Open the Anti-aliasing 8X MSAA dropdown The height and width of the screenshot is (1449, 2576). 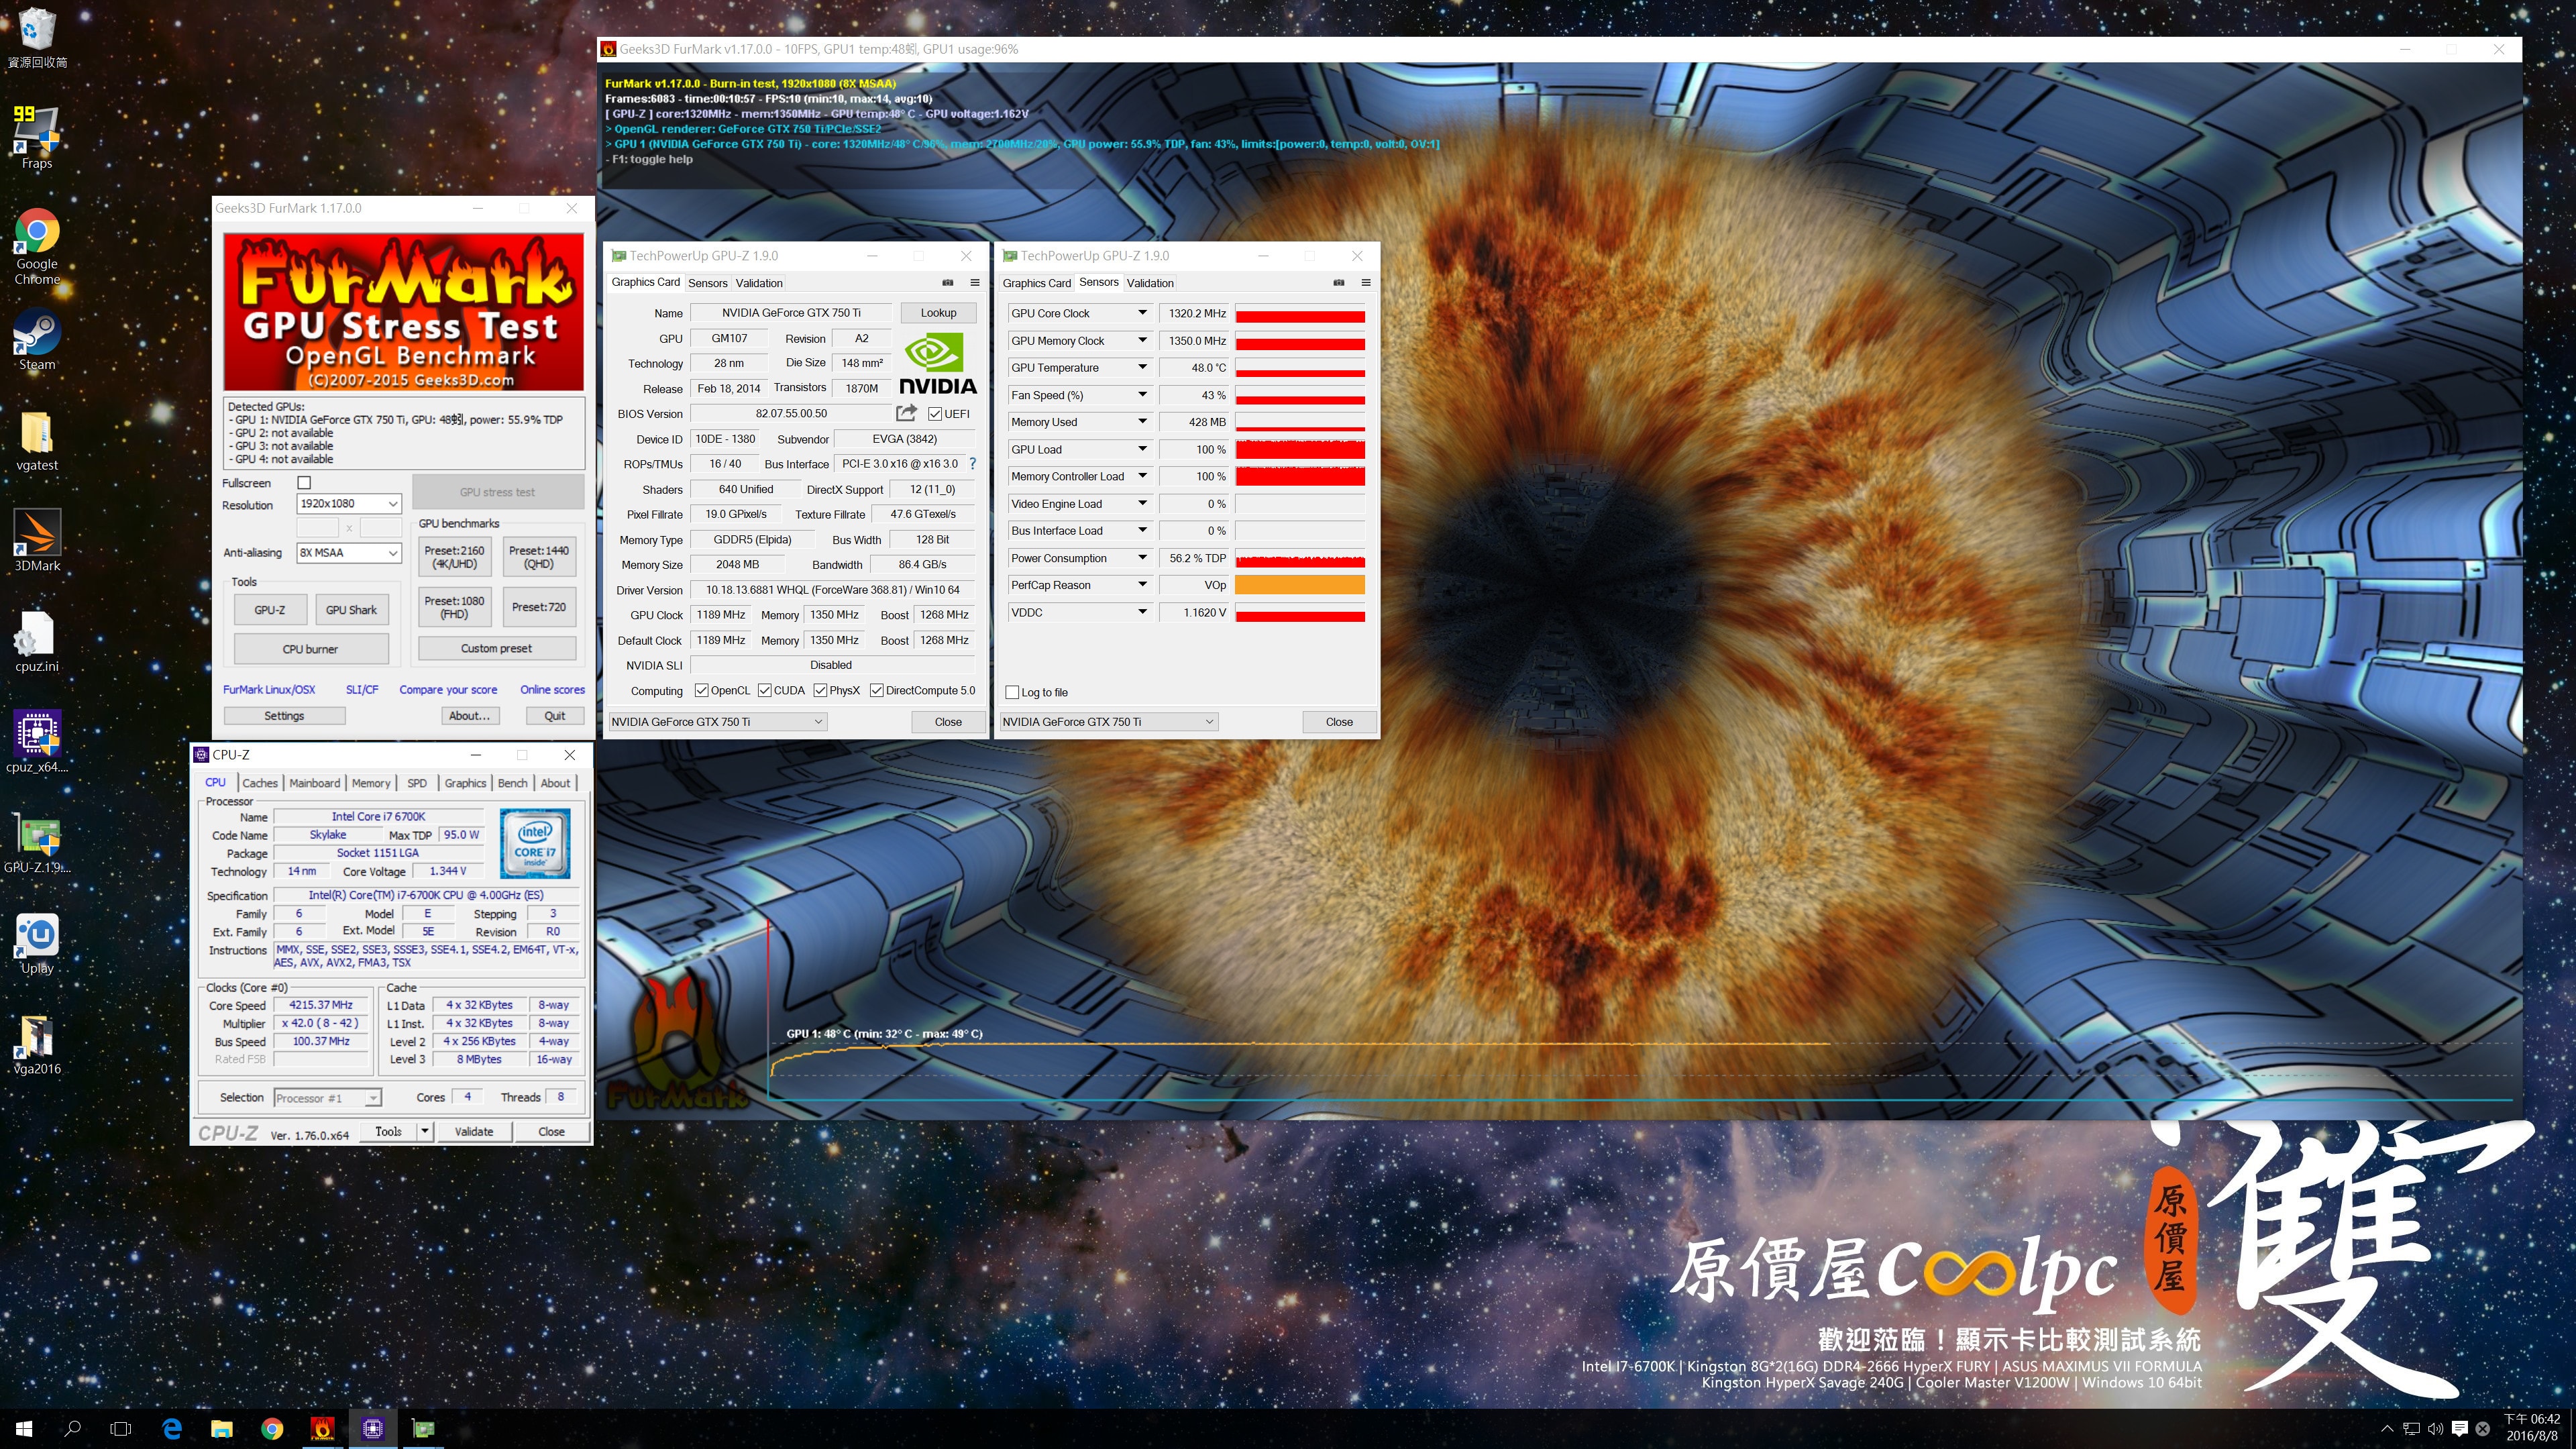pyautogui.click(x=349, y=553)
